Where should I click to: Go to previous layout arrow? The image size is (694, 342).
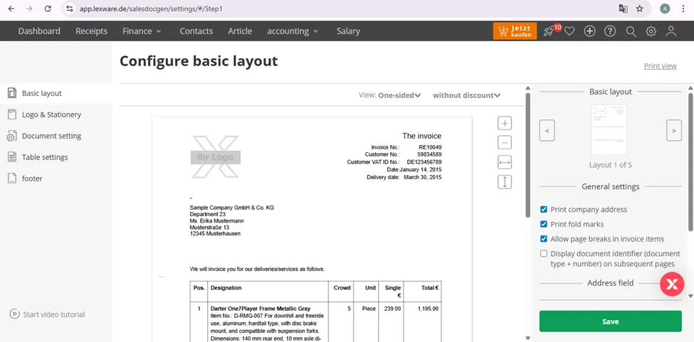[547, 130]
